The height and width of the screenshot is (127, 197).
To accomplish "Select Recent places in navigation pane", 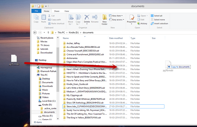I will (45, 38).
